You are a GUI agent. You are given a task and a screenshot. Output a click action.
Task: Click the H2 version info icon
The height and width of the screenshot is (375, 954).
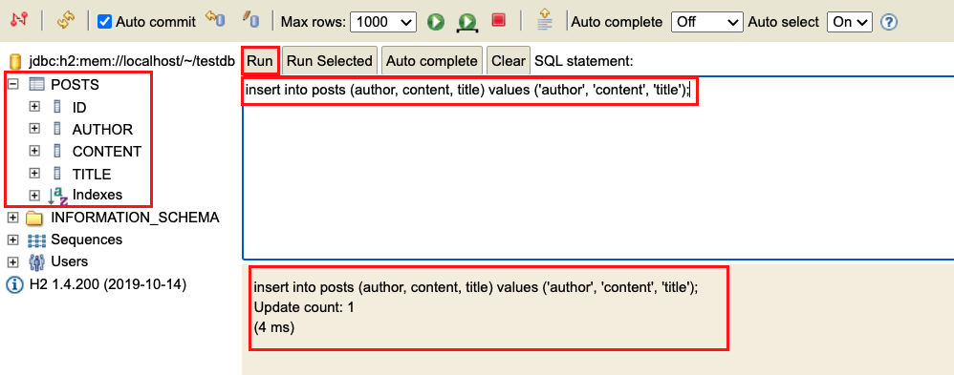(x=15, y=284)
